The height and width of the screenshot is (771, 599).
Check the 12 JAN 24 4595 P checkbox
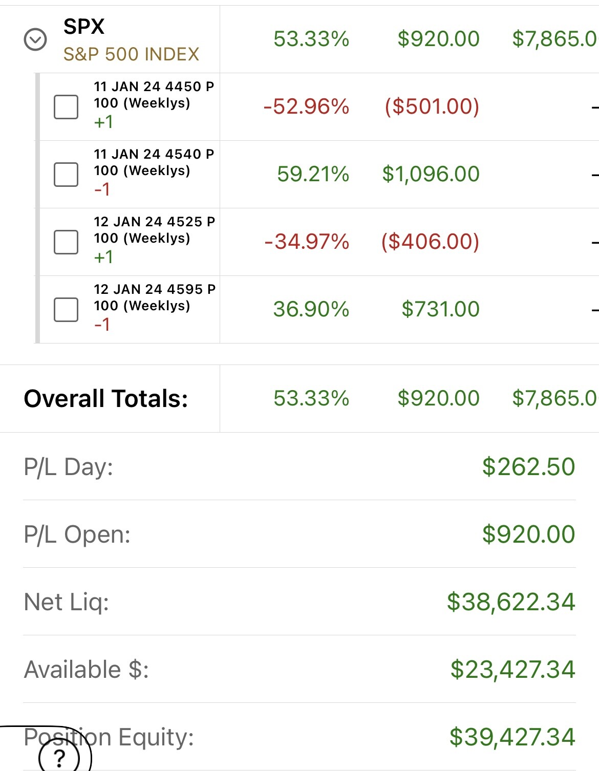pos(66,309)
